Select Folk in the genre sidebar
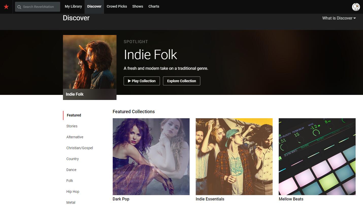The image size is (363, 205). [70, 180]
